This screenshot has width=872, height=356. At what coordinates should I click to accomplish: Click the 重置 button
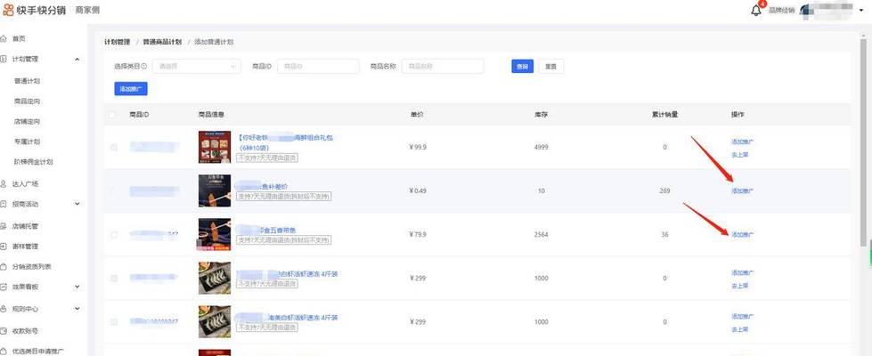[550, 66]
